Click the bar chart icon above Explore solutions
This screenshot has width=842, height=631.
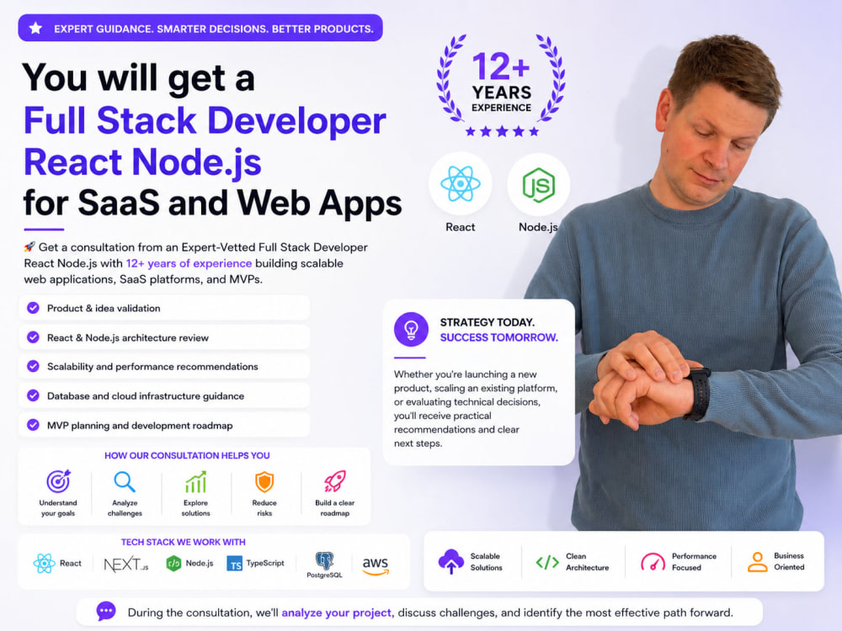coord(195,482)
